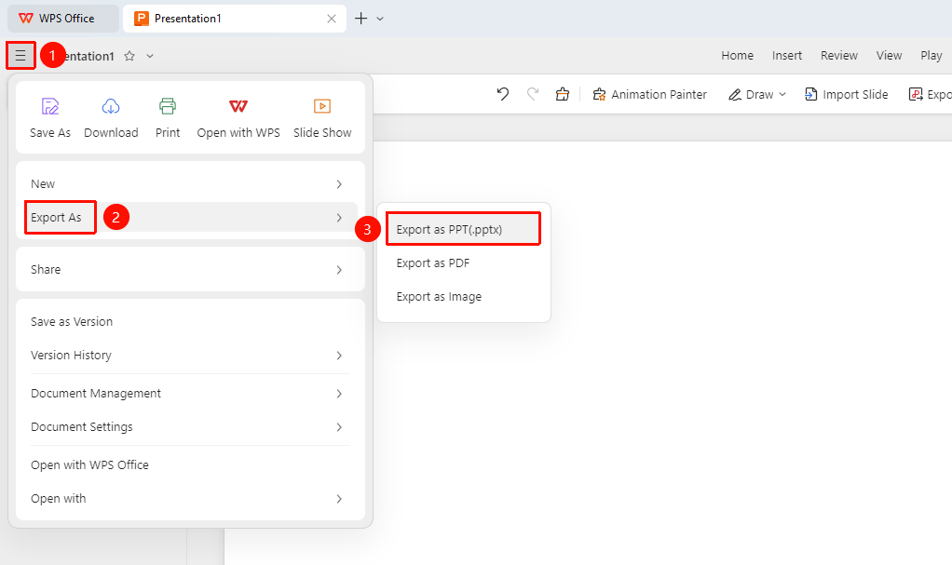
Task: Click the Download cloud icon
Action: point(111,107)
